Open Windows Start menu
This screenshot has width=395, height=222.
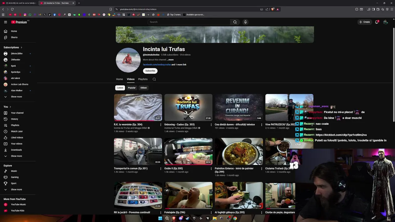160,218
